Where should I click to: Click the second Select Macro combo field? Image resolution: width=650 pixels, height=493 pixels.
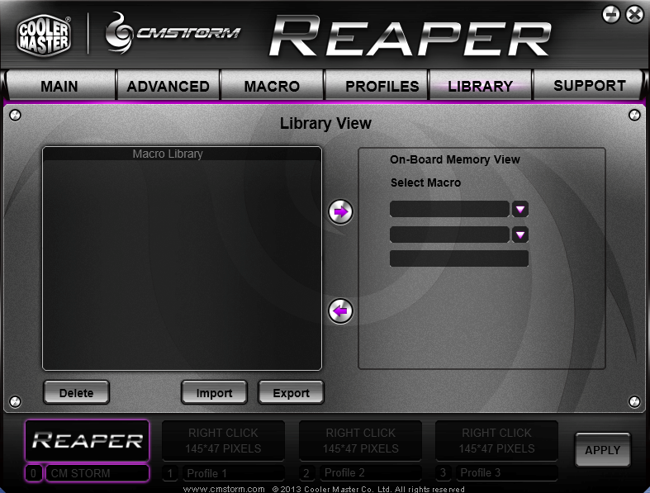point(449,235)
